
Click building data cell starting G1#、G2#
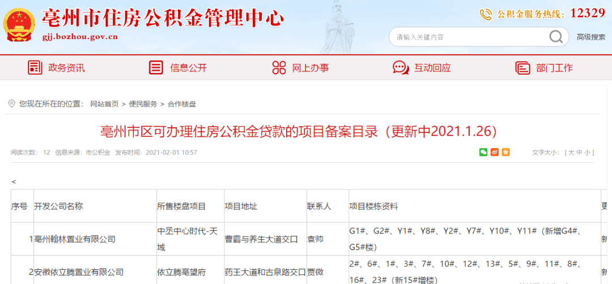pos(466,239)
